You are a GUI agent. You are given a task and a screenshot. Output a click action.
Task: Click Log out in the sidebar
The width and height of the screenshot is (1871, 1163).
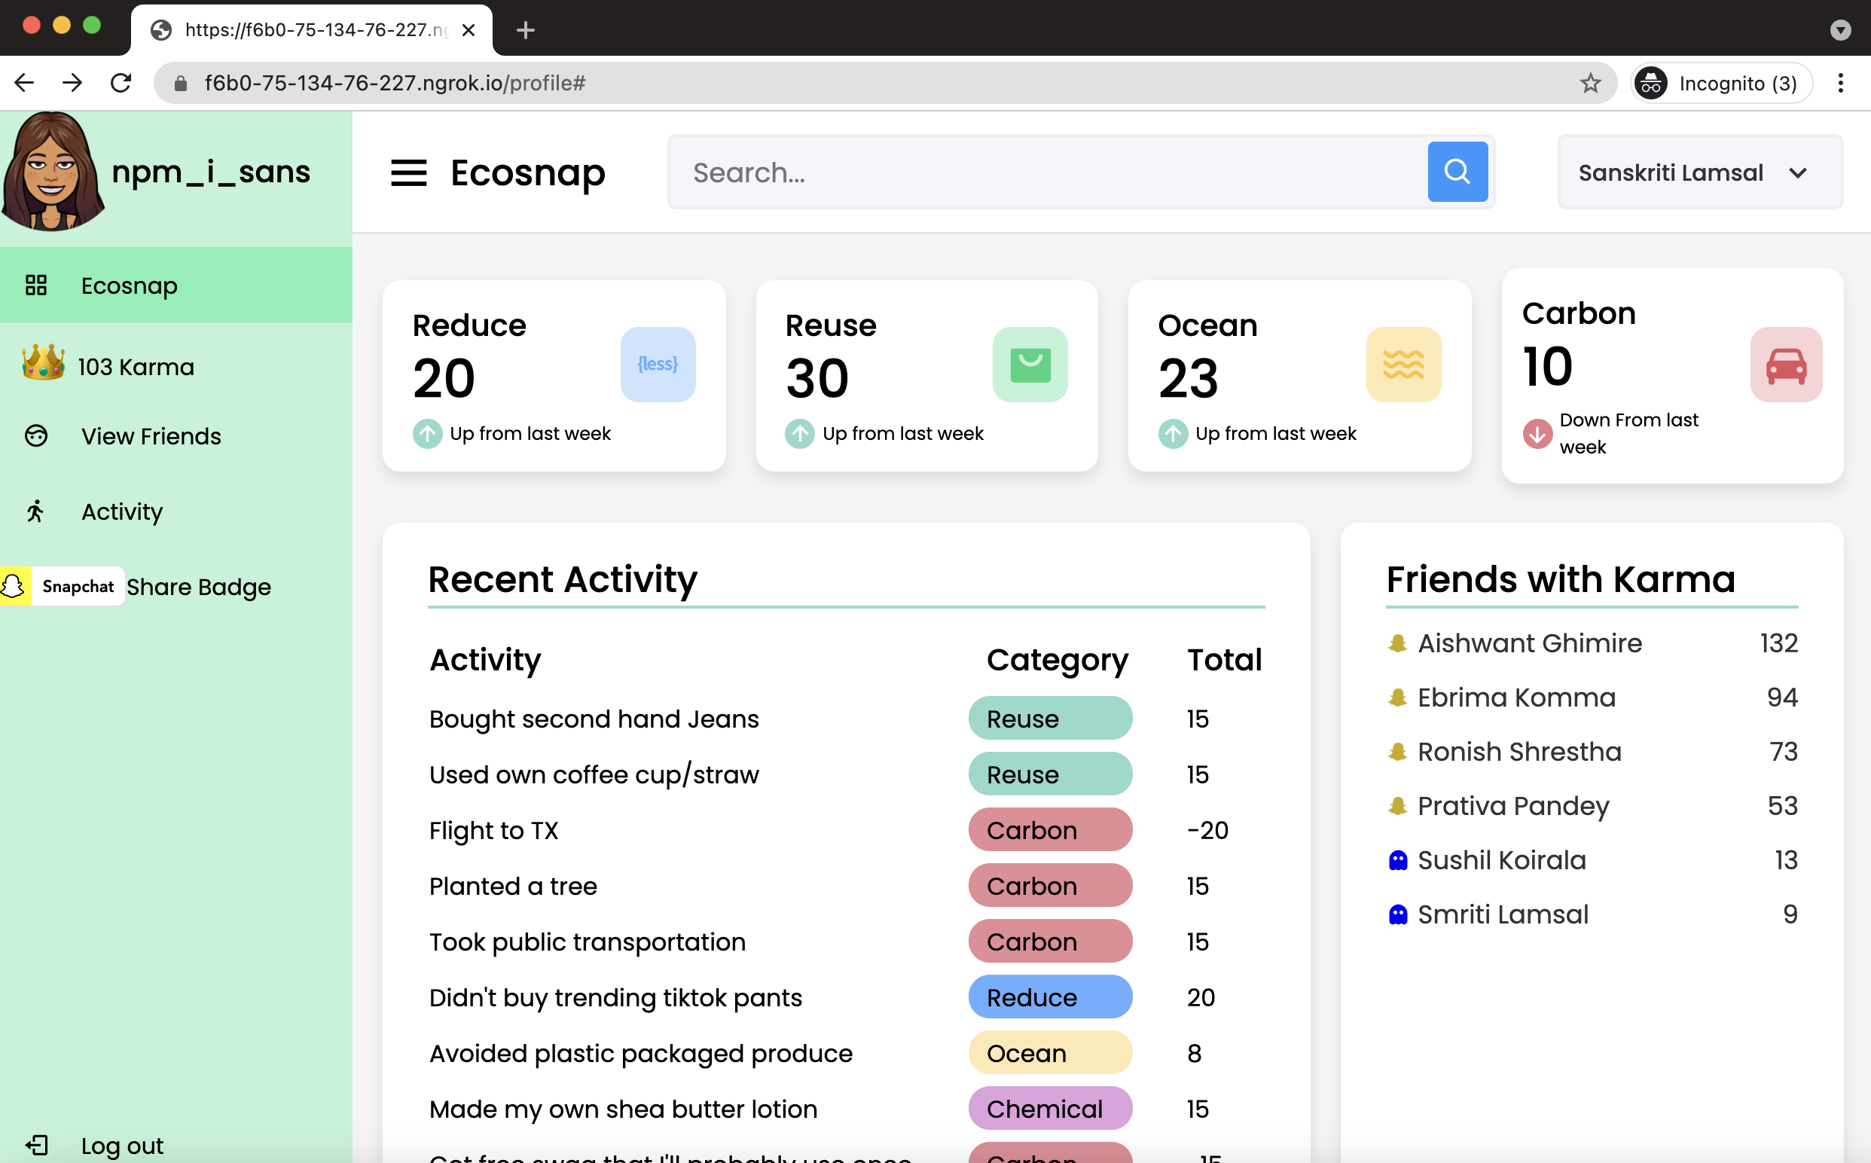click(121, 1146)
